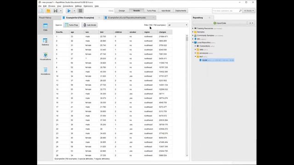
Task: Open the Filter examples dropdown set to all
Action: (178, 25)
